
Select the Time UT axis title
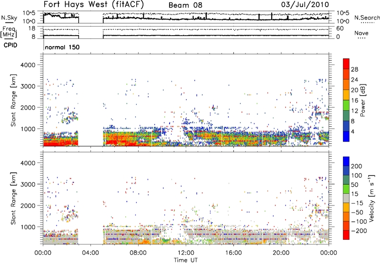click(186, 260)
